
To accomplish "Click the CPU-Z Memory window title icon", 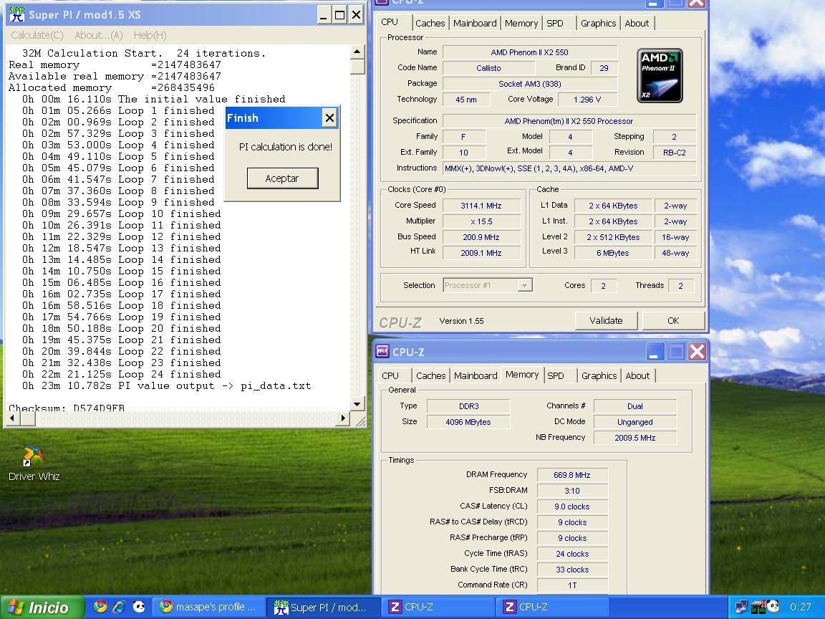I will tap(382, 351).
